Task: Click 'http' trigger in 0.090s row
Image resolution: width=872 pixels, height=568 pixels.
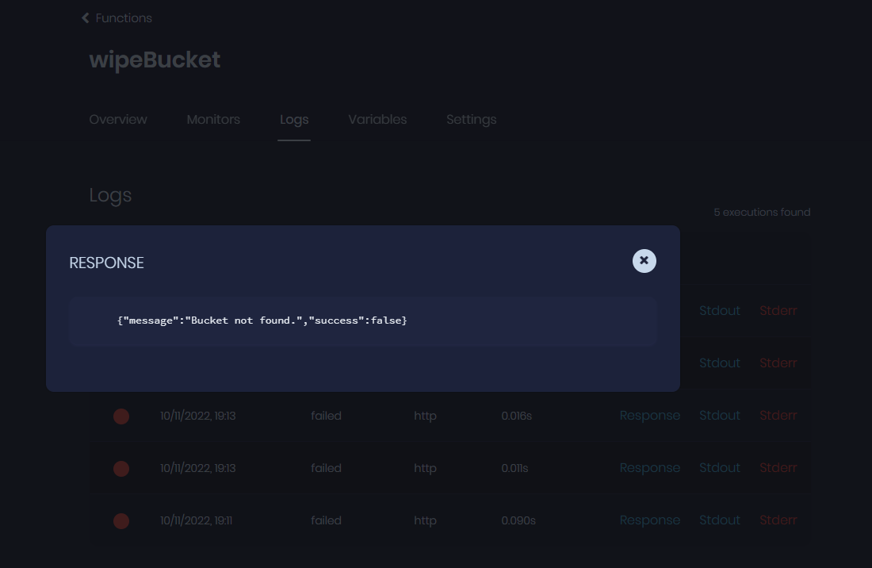Action: point(425,520)
